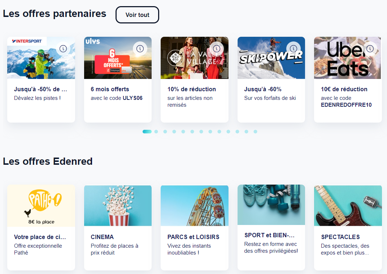The height and width of the screenshot is (274, 387).
Task: Open info icon on Uber Eats card
Action: [370, 48]
